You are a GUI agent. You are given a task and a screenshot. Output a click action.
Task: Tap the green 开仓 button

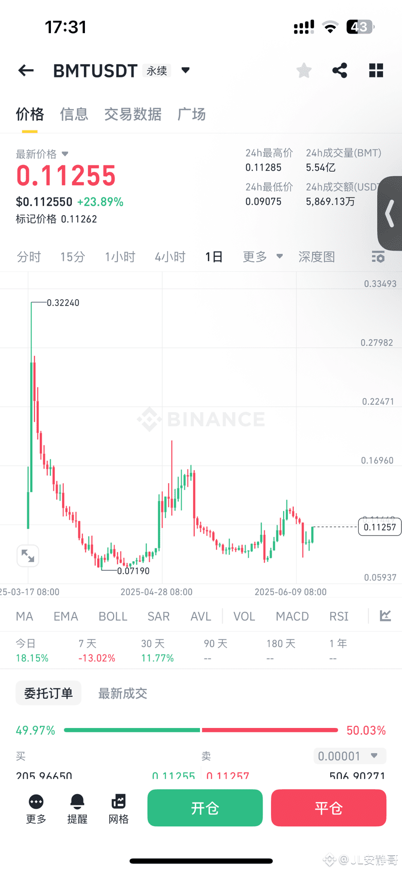(x=205, y=808)
